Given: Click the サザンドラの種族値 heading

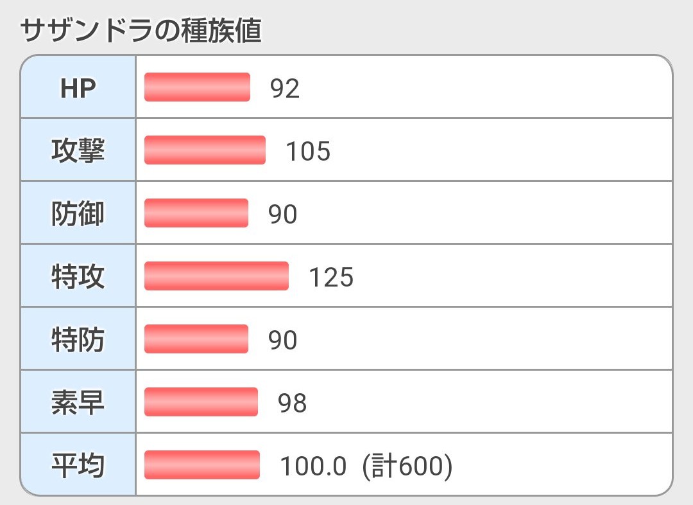Looking at the screenshot, I should [142, 31].
